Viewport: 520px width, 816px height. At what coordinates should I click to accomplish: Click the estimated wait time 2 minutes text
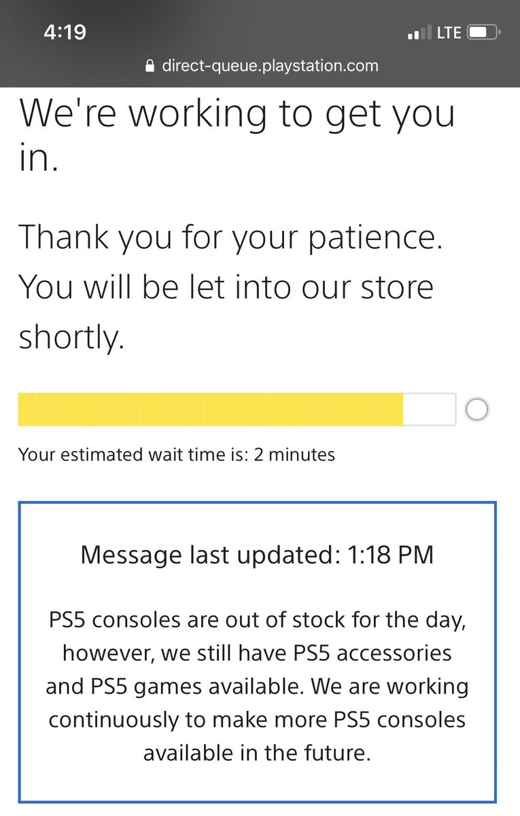[177, 454]
